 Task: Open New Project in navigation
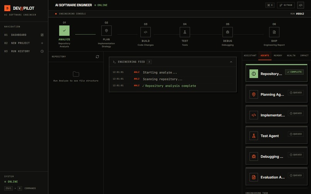pos(24,43)
